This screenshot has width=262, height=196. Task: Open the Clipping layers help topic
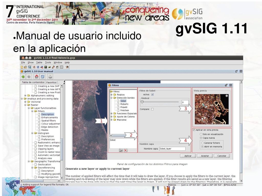pos(46,149)
